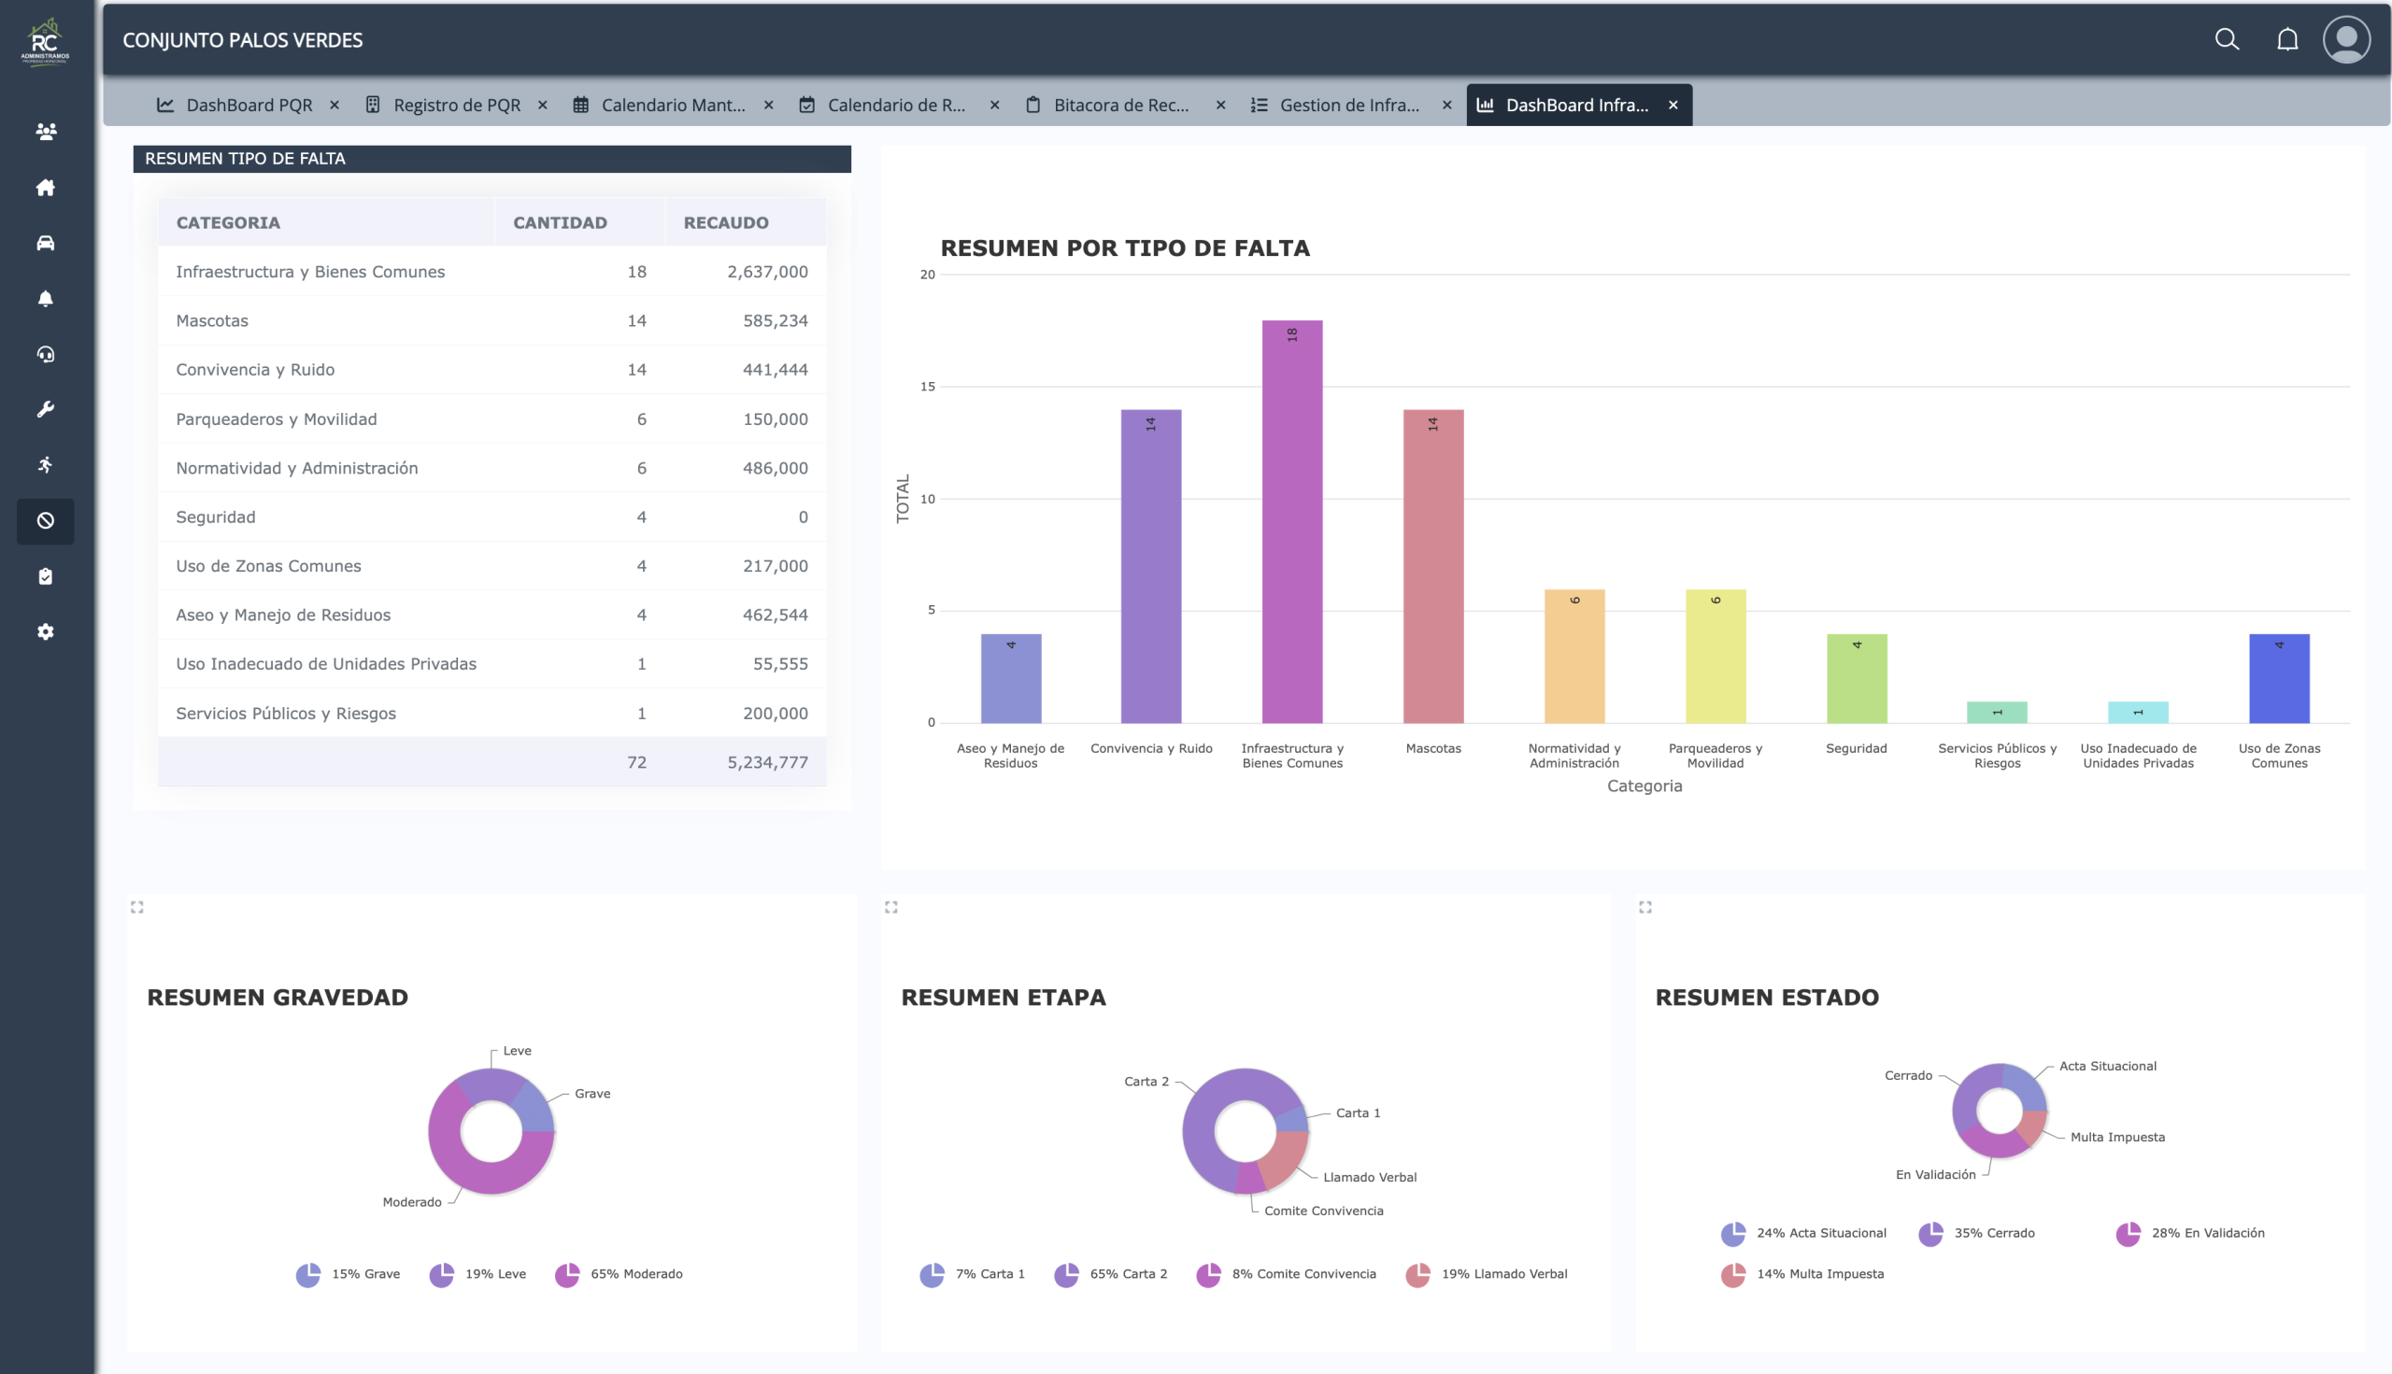
Task: Open the running person sidebar icon
Action: (x=45, y=464)
